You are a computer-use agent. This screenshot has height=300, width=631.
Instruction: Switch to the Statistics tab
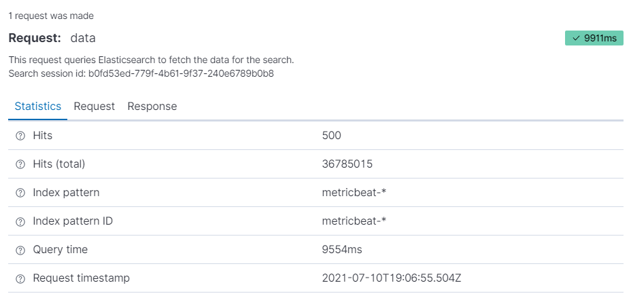(x=38, y=107)
